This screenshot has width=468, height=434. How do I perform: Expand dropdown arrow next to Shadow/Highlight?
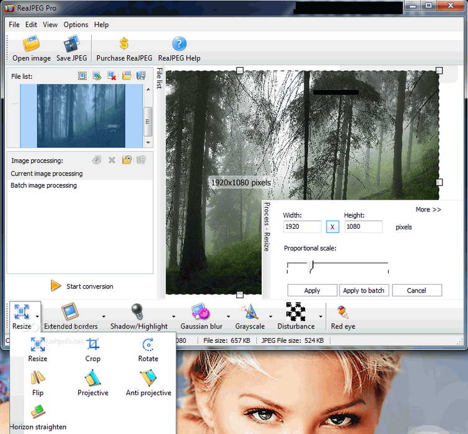(174, 316)
